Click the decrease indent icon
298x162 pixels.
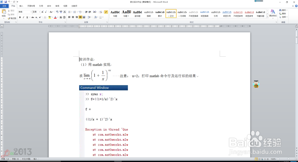86,12
